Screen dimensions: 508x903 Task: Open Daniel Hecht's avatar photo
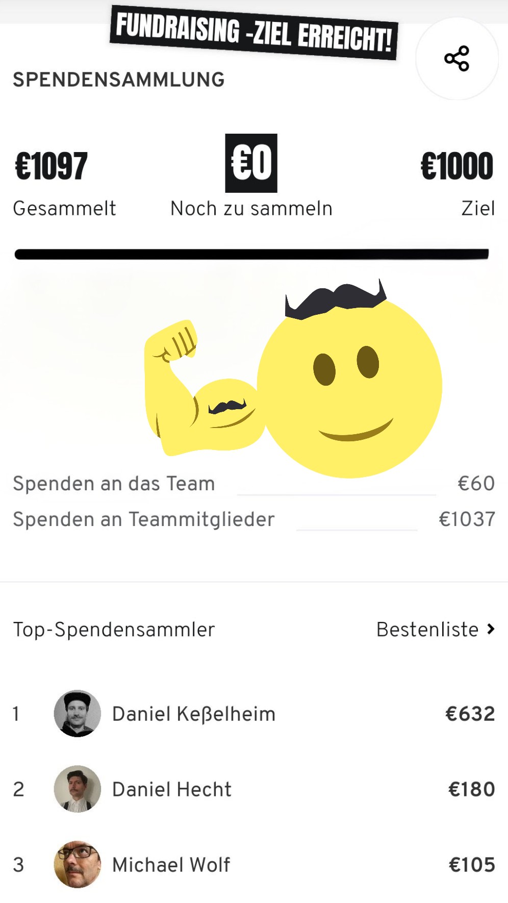click(78, 789)
